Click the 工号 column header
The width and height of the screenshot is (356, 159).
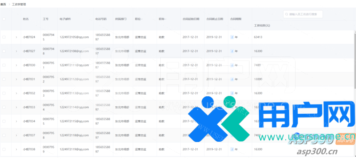pos(46,19)
